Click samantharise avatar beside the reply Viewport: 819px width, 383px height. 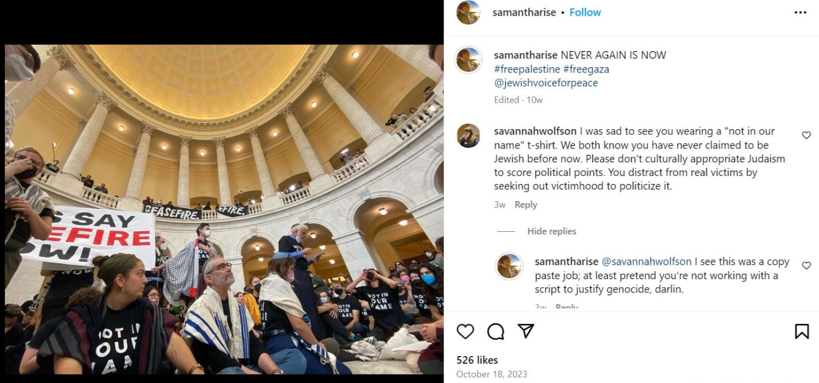509,266
